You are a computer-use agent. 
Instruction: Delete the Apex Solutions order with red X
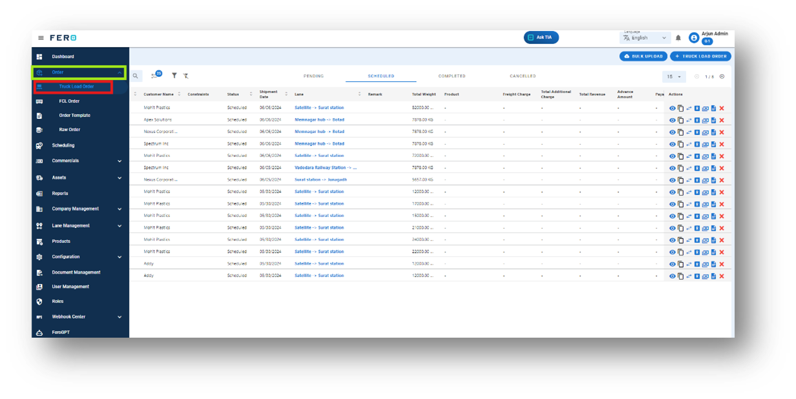722,120
